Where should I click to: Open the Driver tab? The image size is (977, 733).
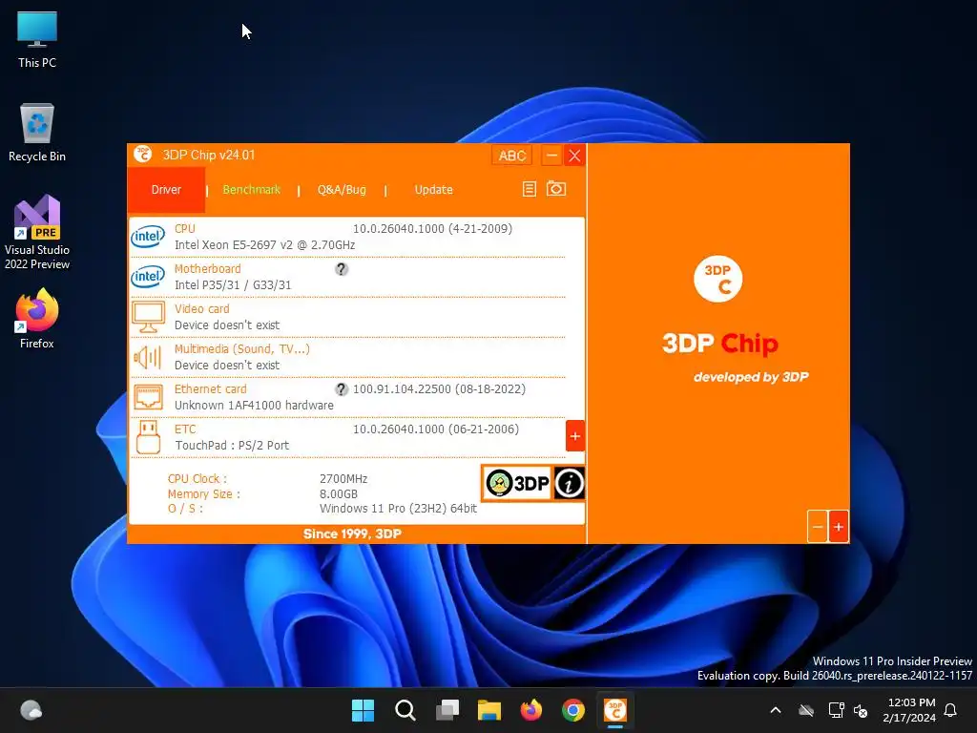166,190
